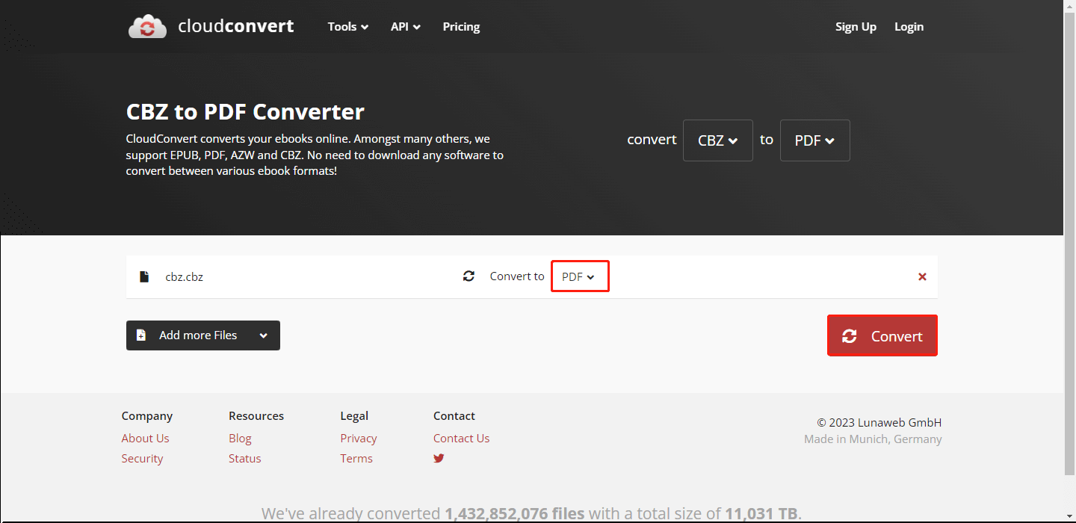1076x523 pixels.
Task: Click the CBZ to PDF Converter heading
Action: [x=245, y=112]
